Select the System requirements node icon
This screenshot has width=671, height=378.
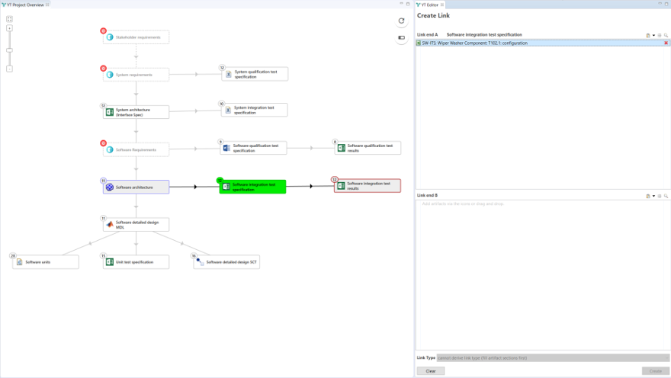110,75
